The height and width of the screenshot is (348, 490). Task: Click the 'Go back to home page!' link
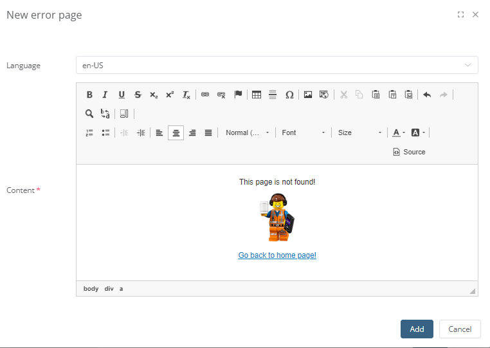(x=277, y=255)
